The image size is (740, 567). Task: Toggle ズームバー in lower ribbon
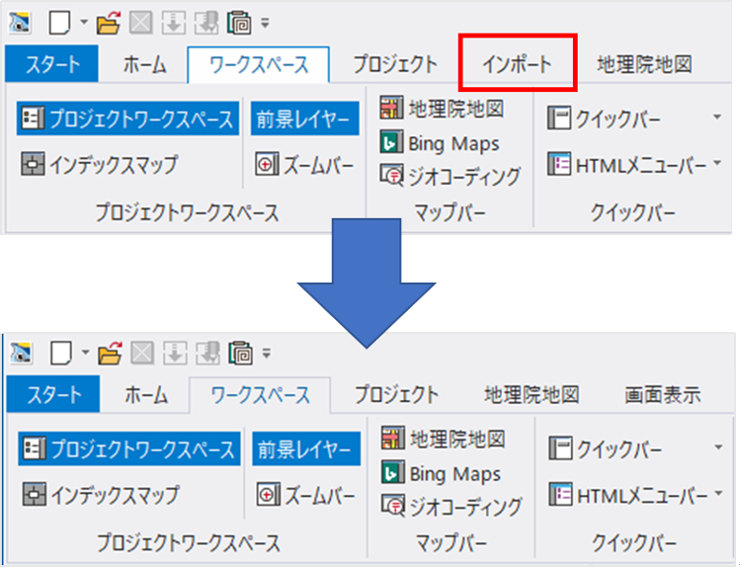306,495
